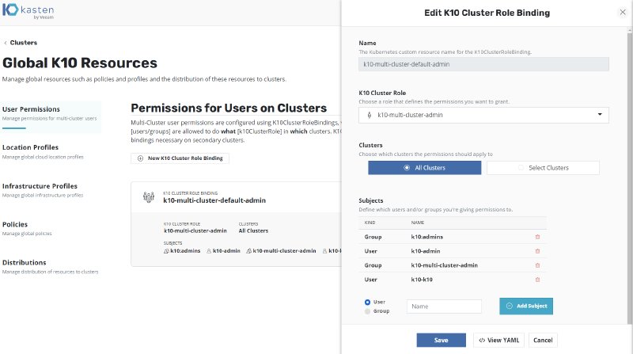Click the NAME column header
Viewport: 633px width, 354px height.
(x=418, y=223)
